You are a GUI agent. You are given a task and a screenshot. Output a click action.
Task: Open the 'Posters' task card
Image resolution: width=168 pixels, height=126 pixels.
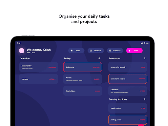83,79
